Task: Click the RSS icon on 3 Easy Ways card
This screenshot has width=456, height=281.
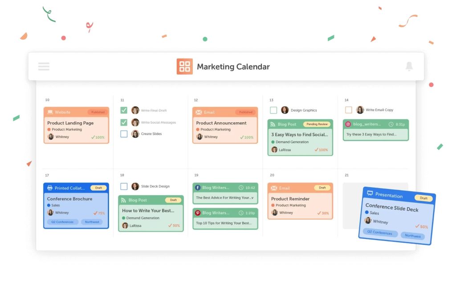Action: pyautogui.click(x=272, y=124)
